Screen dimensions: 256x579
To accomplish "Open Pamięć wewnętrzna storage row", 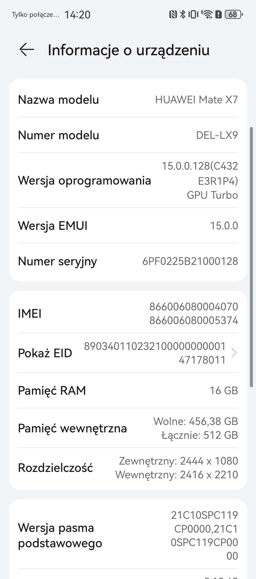I will [x=128, y=428].
